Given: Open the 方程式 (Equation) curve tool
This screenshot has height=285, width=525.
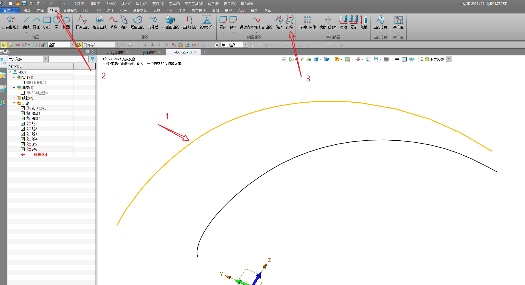Looking at the screenshot, I should [x=153, y=23].
